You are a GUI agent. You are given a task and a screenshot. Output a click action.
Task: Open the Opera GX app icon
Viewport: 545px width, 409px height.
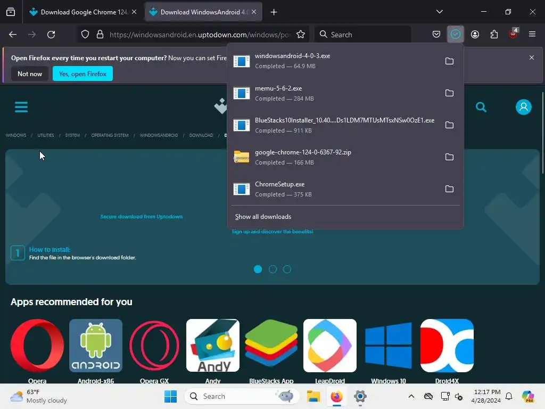tap(154, 346)
